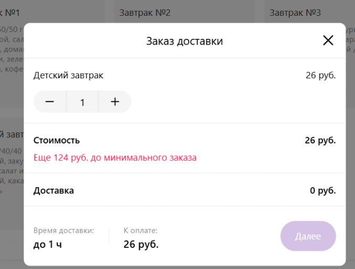This screenshot has height=269, width=355.
Task: Decrease Детский завтрак quantity with minus
Action: (50, 101)
